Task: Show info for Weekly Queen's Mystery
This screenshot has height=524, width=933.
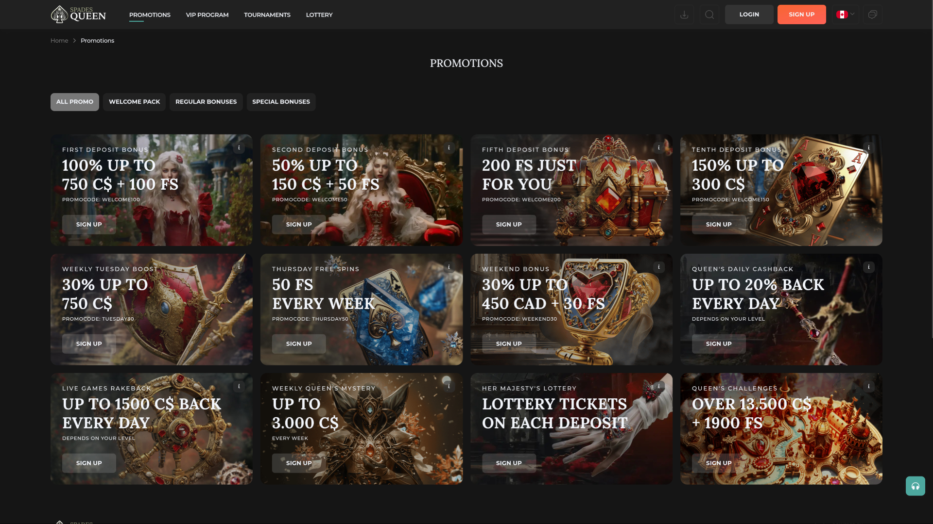Action: 449,386
